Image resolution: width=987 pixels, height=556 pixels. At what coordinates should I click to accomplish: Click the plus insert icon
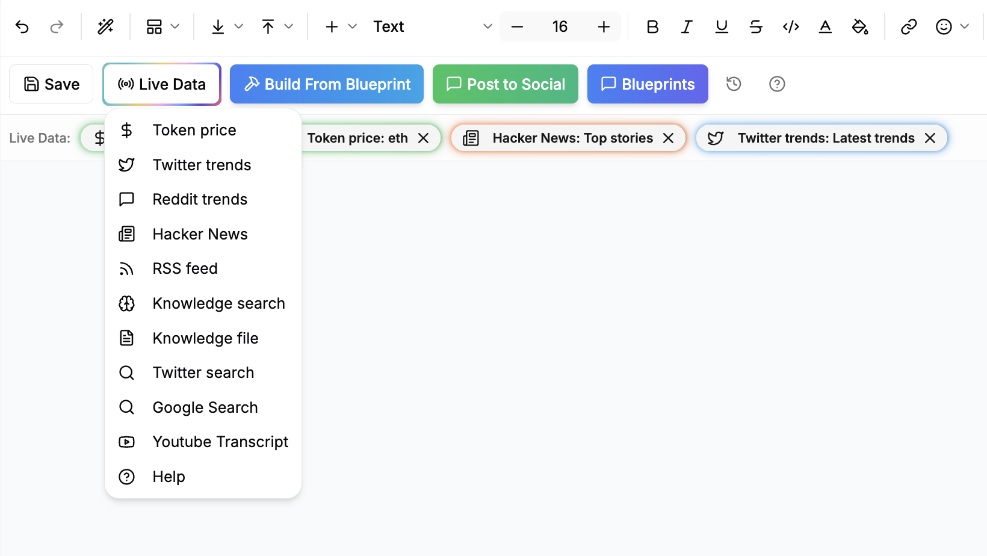point(332,26)
